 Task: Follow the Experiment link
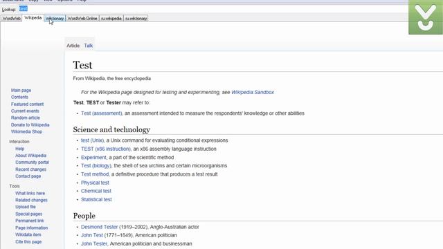(93, 157)
